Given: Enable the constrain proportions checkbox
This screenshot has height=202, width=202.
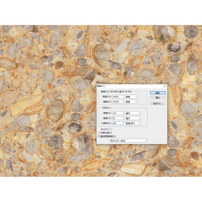Looking at the screenshot, I should coord(99,133).
